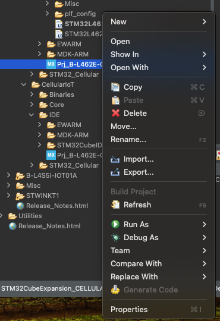The width and height of the screenshot is (220, 321).
Task: Click the Copy icon in context menu
Action: pyautogui.click(x=115, y=87)
